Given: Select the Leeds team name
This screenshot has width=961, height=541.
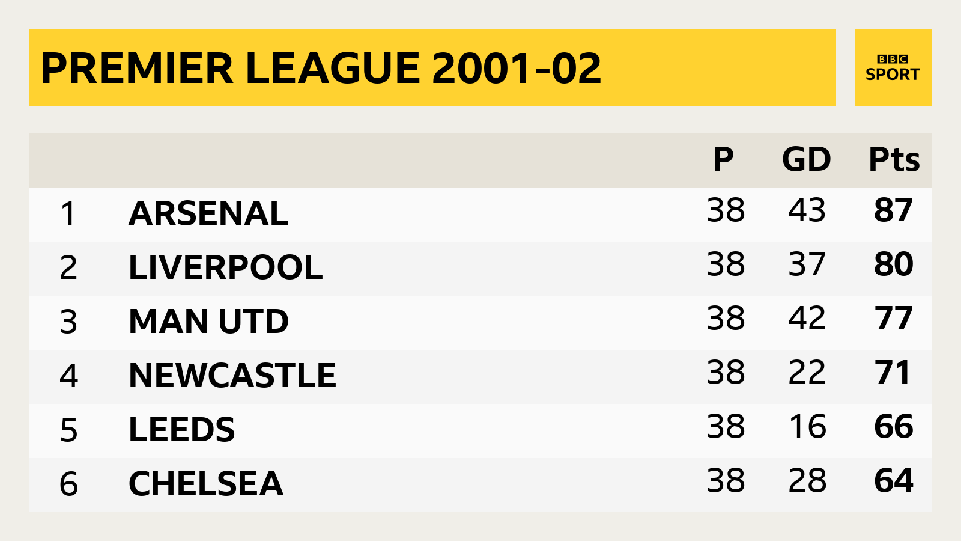Looking at the screenshot, I should pos(181,430).
